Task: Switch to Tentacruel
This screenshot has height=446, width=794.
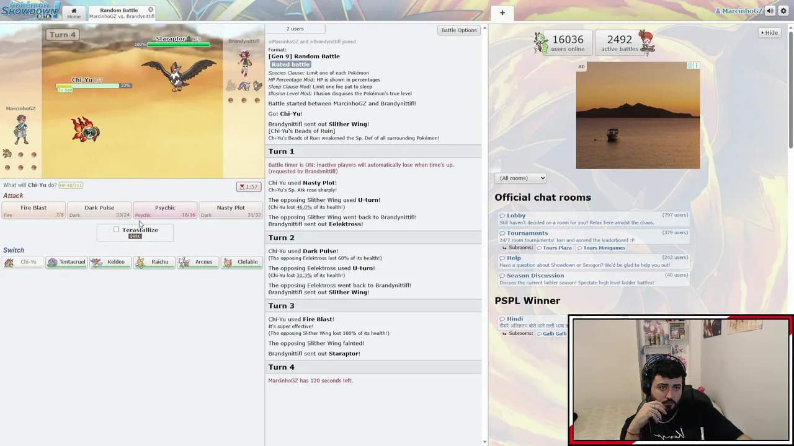Action: 66,262
